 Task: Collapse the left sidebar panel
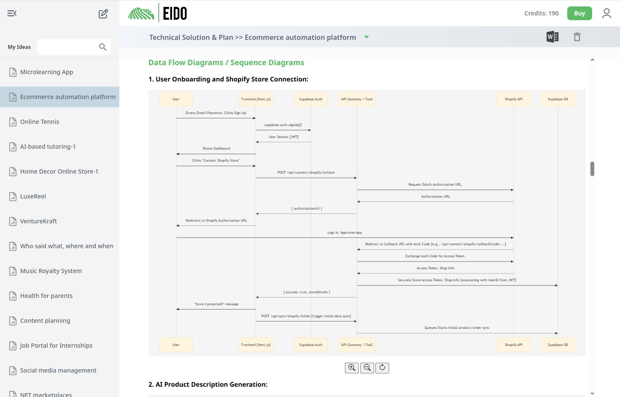(x=12, y=13)
